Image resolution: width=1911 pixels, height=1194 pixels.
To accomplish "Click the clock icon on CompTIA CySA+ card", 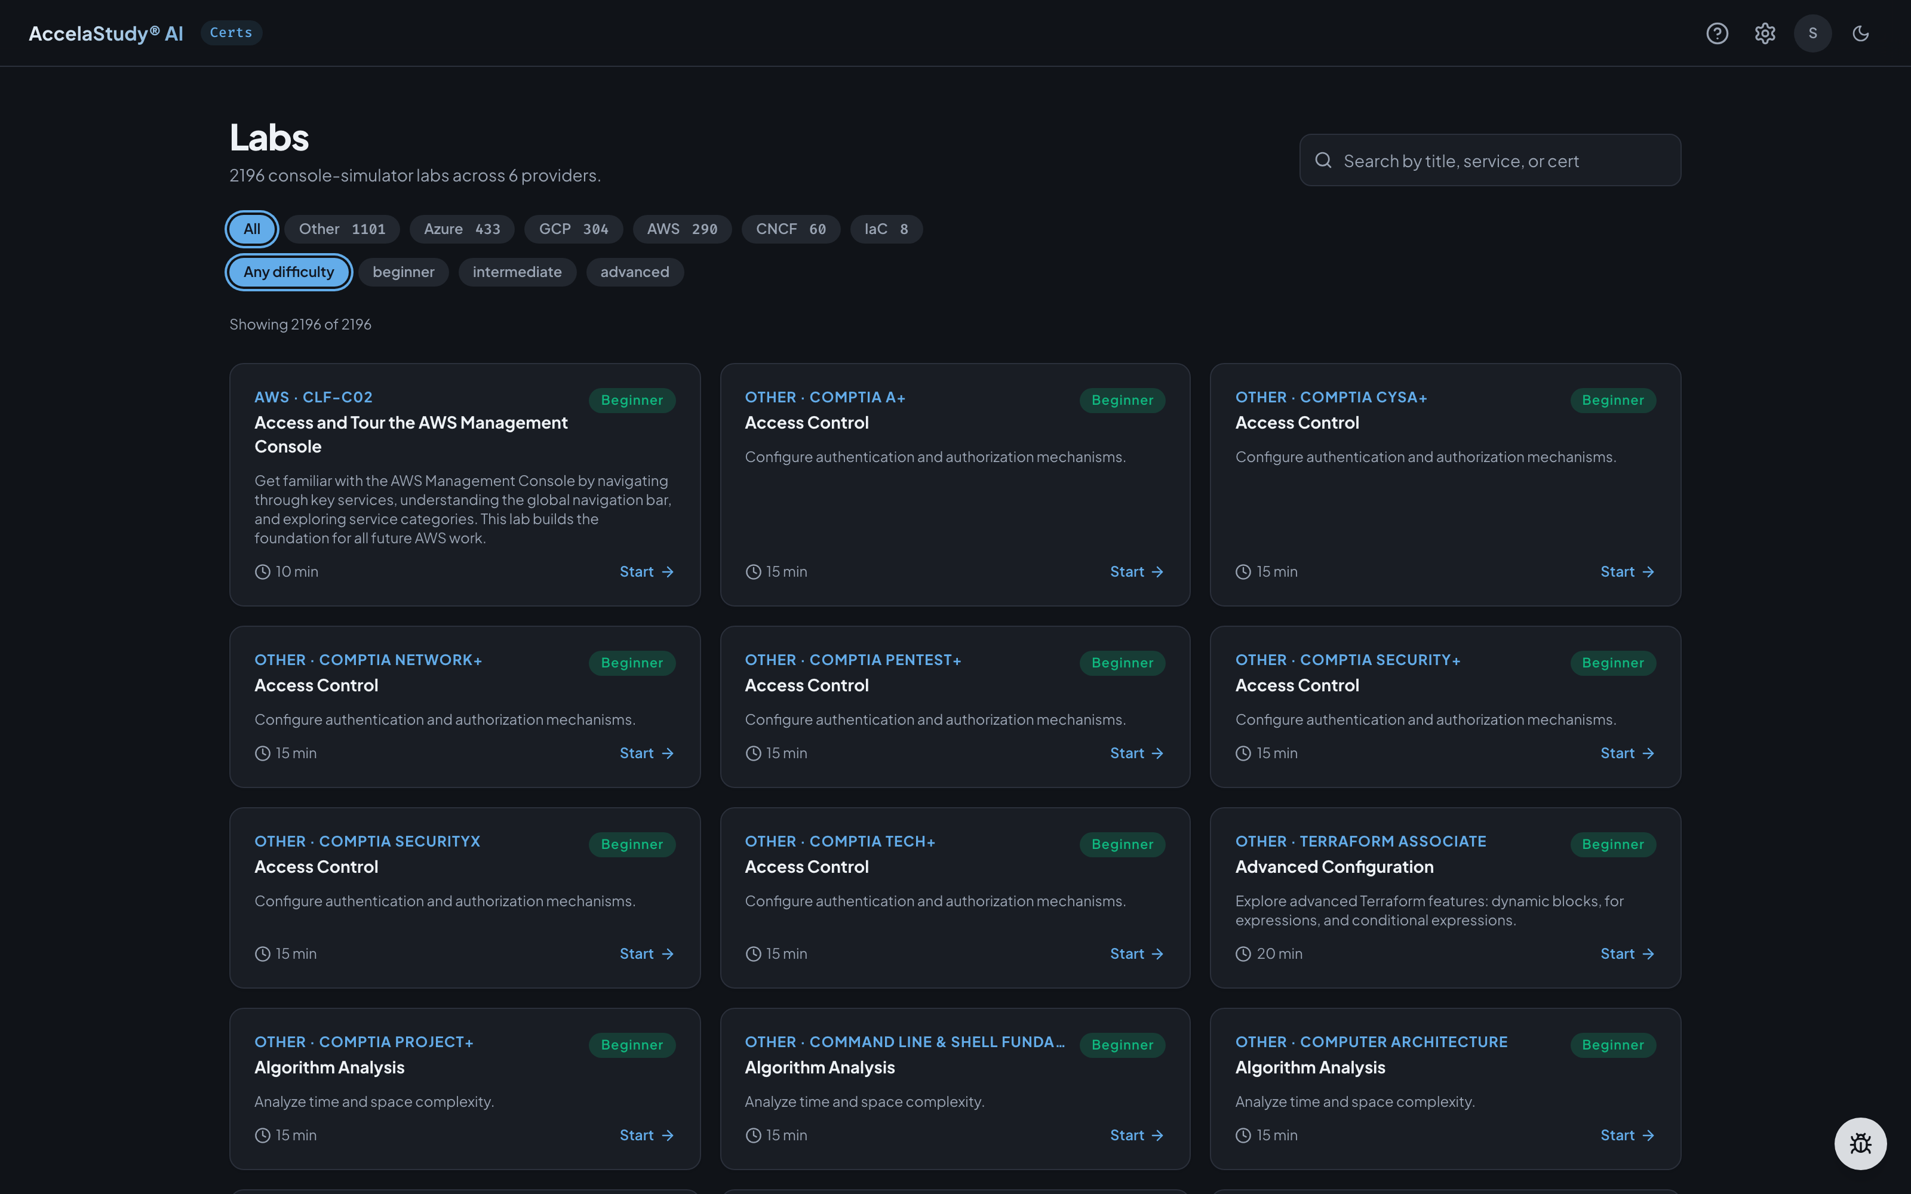I will (x=1244, y=572).
